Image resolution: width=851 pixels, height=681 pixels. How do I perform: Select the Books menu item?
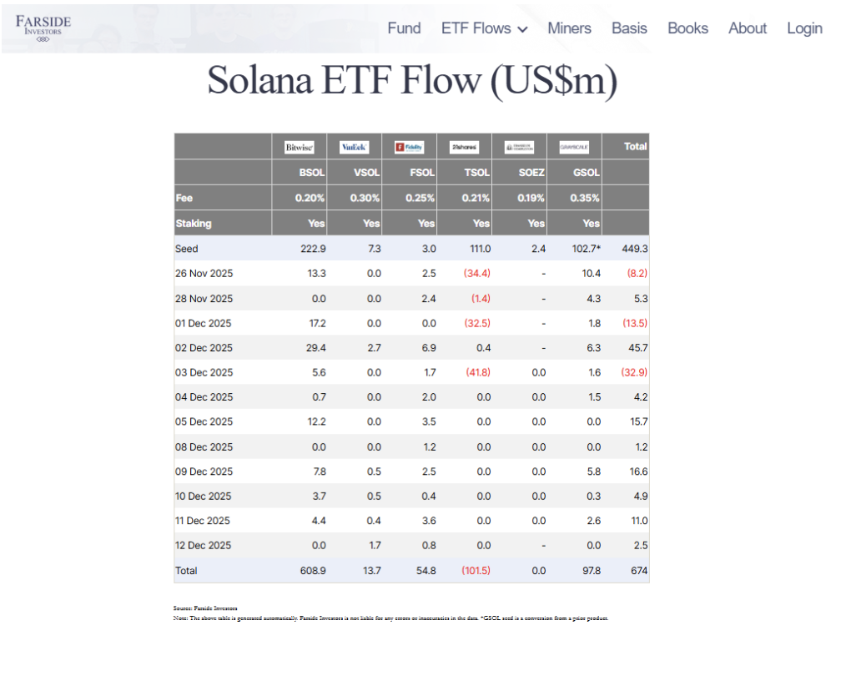tap(687, 28)
